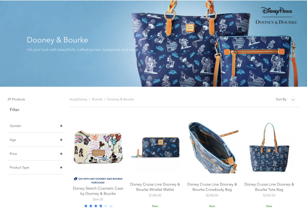Viewport: 307px width, 213px height.
Task: Expand the Age filter plus icon
Action: (x=61, y=140)
